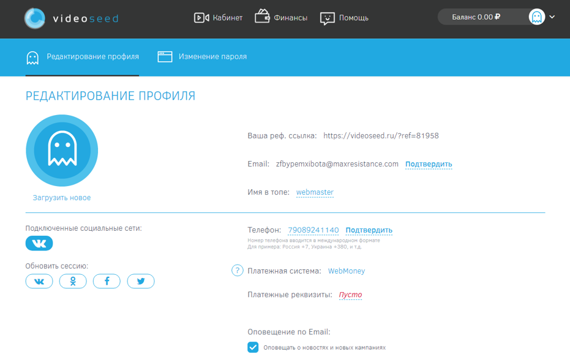The image size is (570, 360).
Task: Click the Помощь chat bubble icon
Action: 327,18
